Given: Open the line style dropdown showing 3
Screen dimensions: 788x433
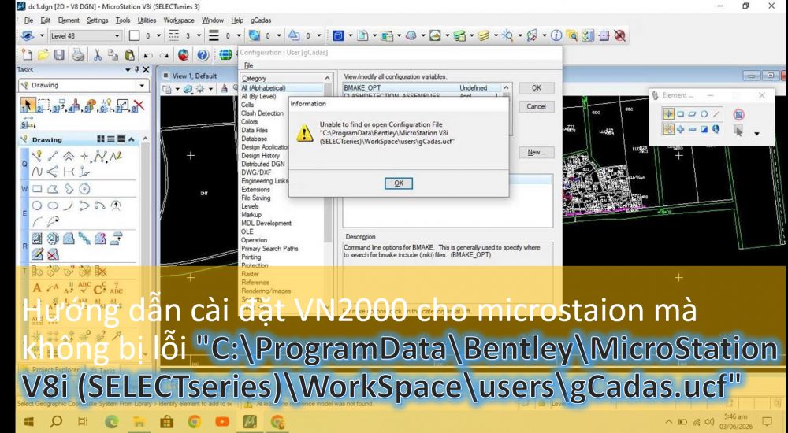Looking at the screenshot, I should 199,35.
